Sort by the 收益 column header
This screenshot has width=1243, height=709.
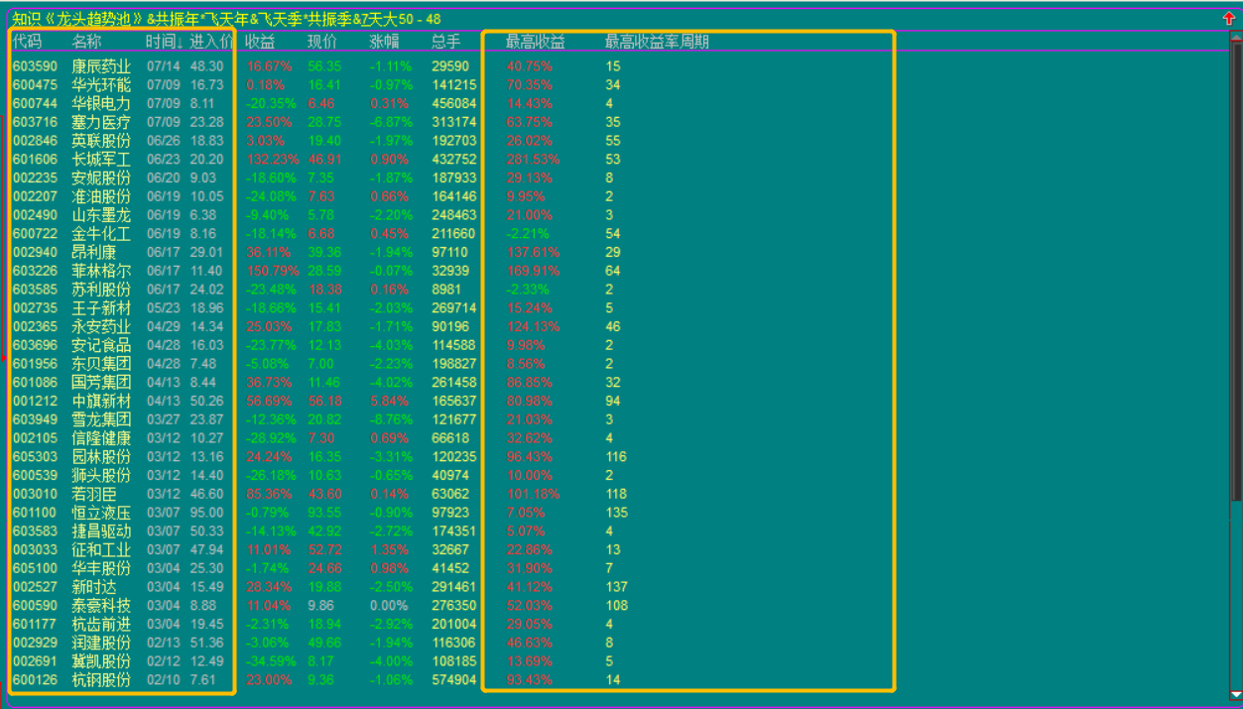coord(260,42)
